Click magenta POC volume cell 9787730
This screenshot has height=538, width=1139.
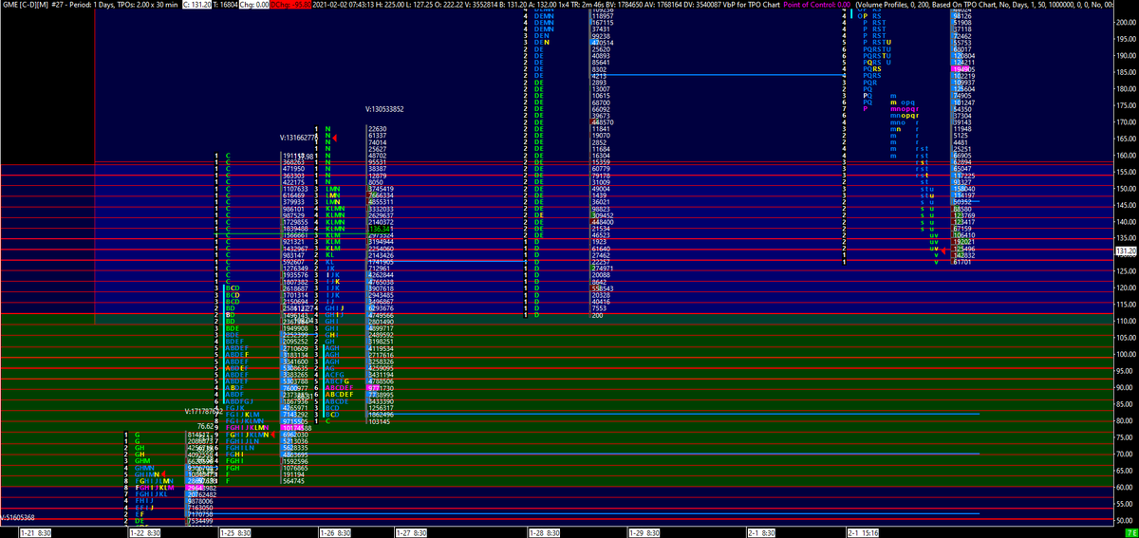coord(381,388)
